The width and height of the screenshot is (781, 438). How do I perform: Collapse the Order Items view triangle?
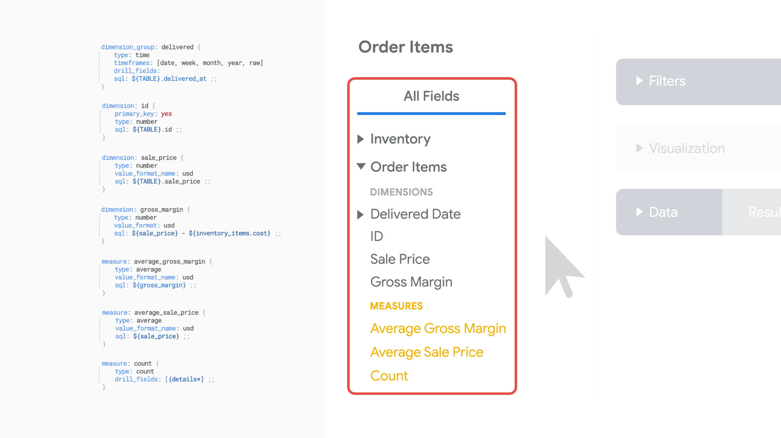tap(361, 167)
